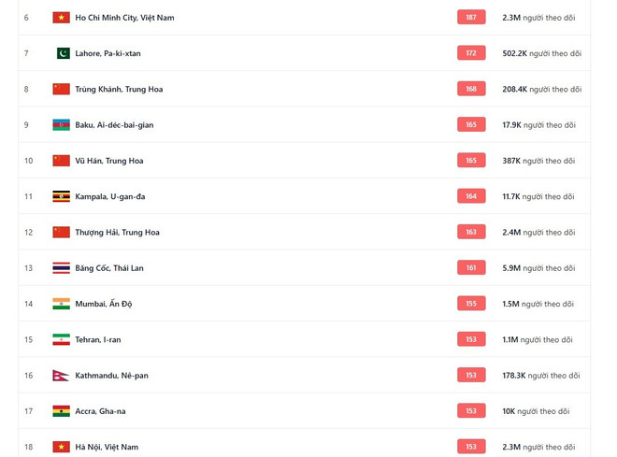
Task: Click 5.9M người theo dõi followers text
Action: tap(538, 268)
